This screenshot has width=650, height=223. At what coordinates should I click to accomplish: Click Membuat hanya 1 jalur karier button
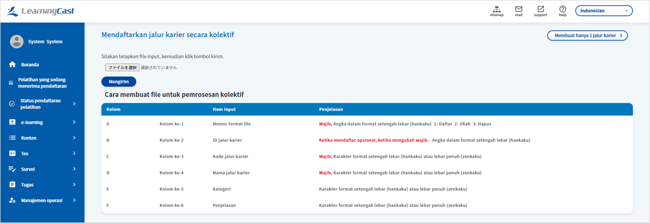pyautogui.click(x=587, y=35)
